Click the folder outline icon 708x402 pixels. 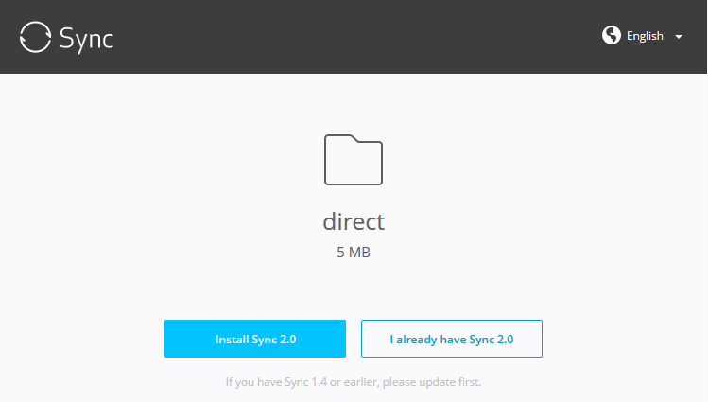tap(354, 160)
